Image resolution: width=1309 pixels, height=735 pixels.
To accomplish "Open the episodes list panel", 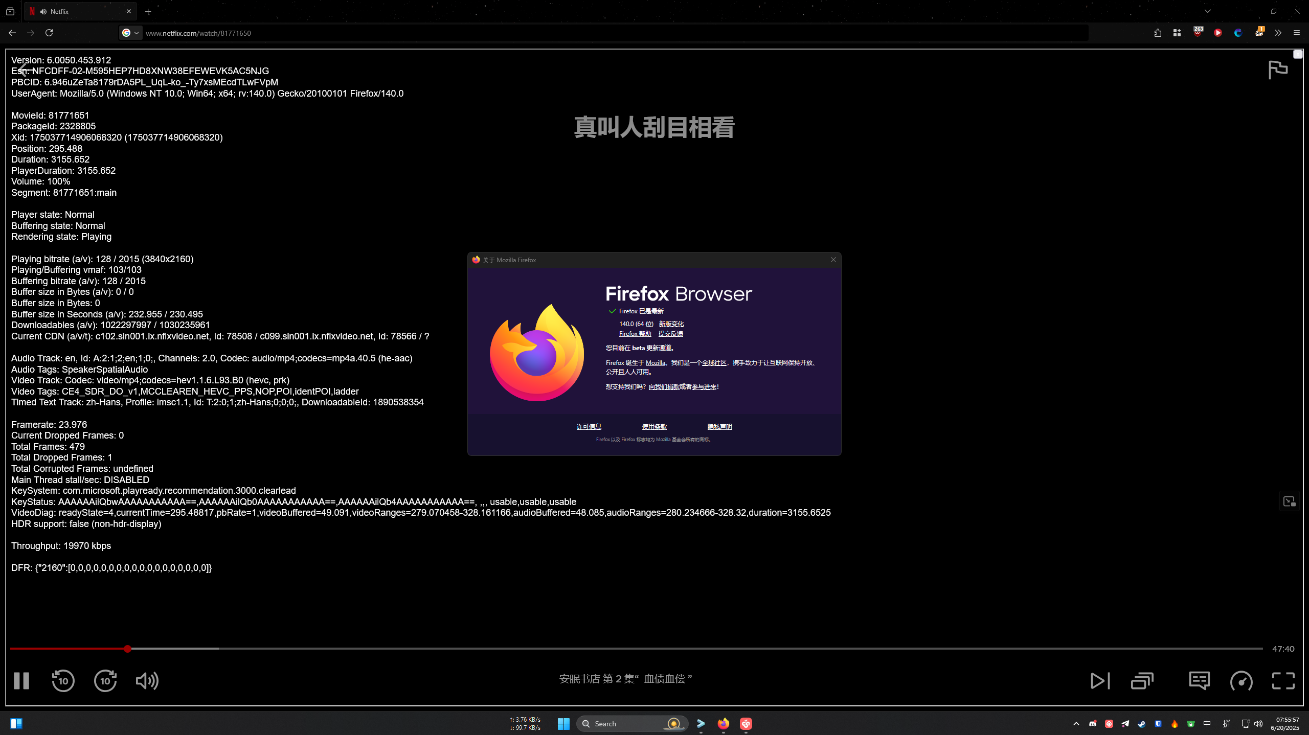I will pyautogui.click(x=1142, y=681).
